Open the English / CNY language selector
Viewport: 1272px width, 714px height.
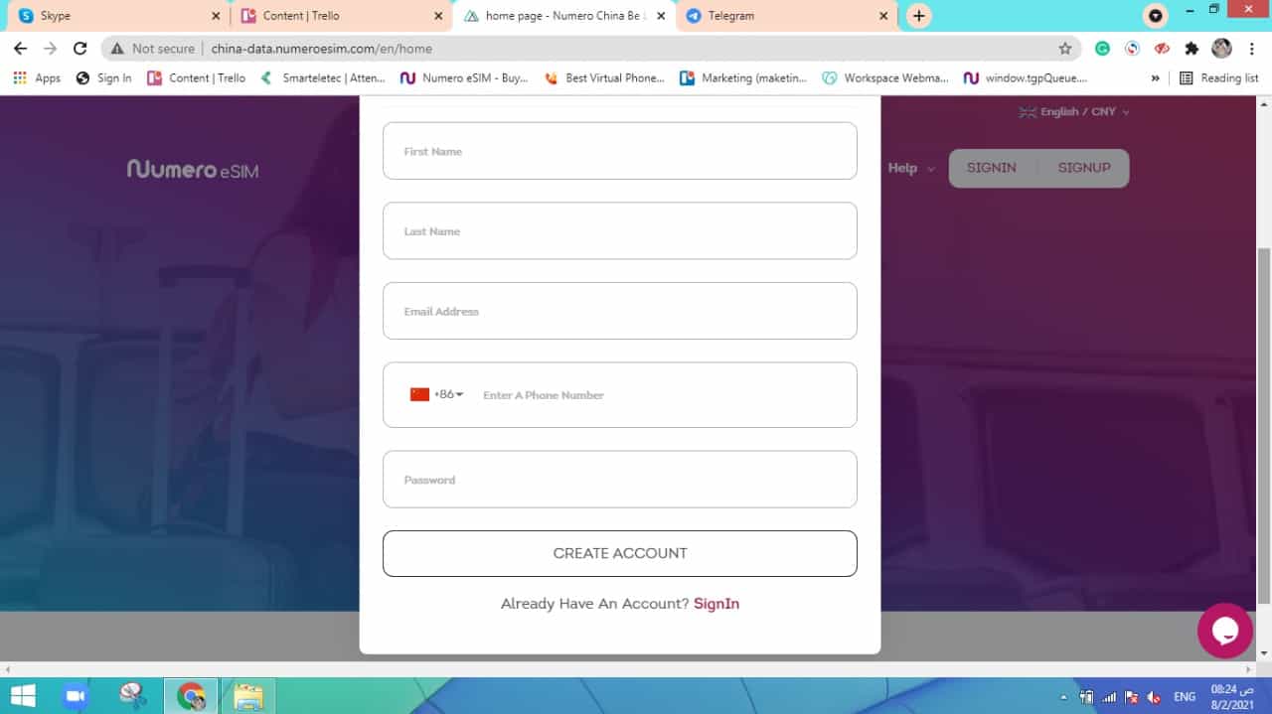(x=1075, y=112)
